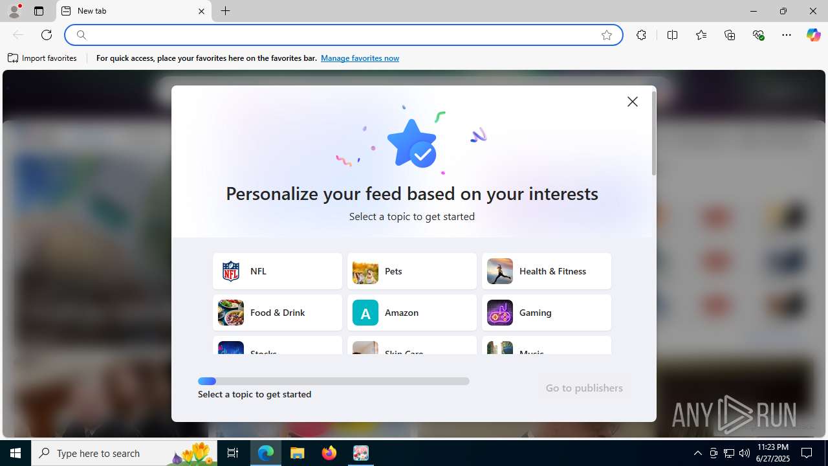Screen dimensions: 828x466
Task: Focus the address bar input
Action: click(343, 35)
